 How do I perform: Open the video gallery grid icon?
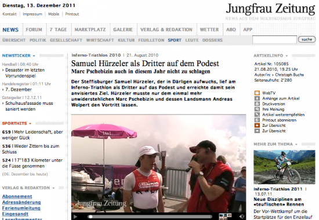[x=225, y=217]
